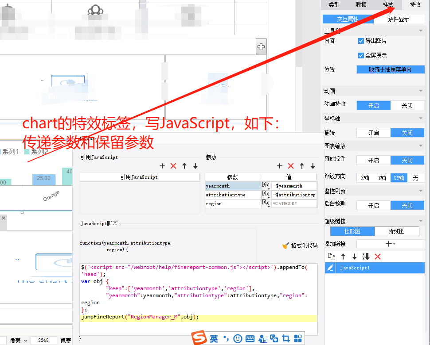Open the yearmonth formula type dropdown arrow
This screenshot has height=345, width=430.
pos(269,189)
